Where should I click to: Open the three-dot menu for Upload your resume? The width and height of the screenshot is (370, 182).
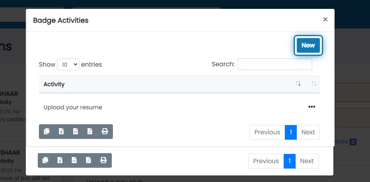click(312, 107)
